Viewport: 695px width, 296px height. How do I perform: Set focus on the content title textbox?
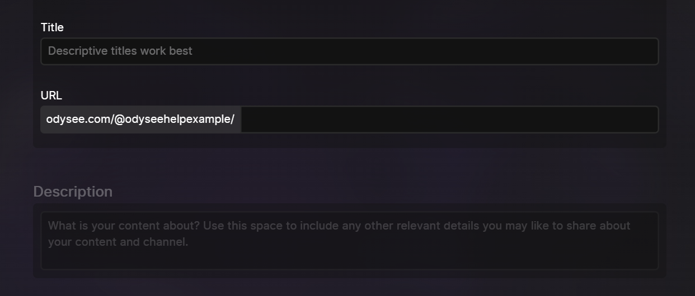(x=350, y=51)
